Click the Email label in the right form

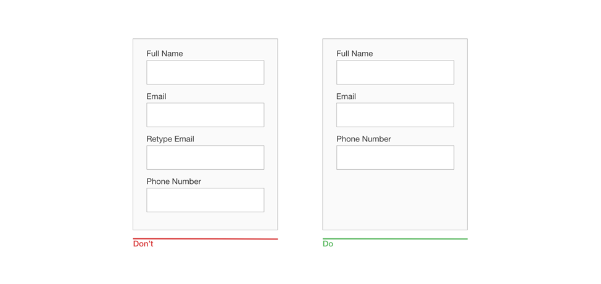[346, 96]
